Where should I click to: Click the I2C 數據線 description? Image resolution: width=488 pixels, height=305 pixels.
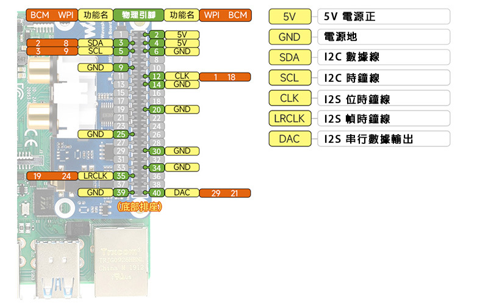tap(384, 57)
